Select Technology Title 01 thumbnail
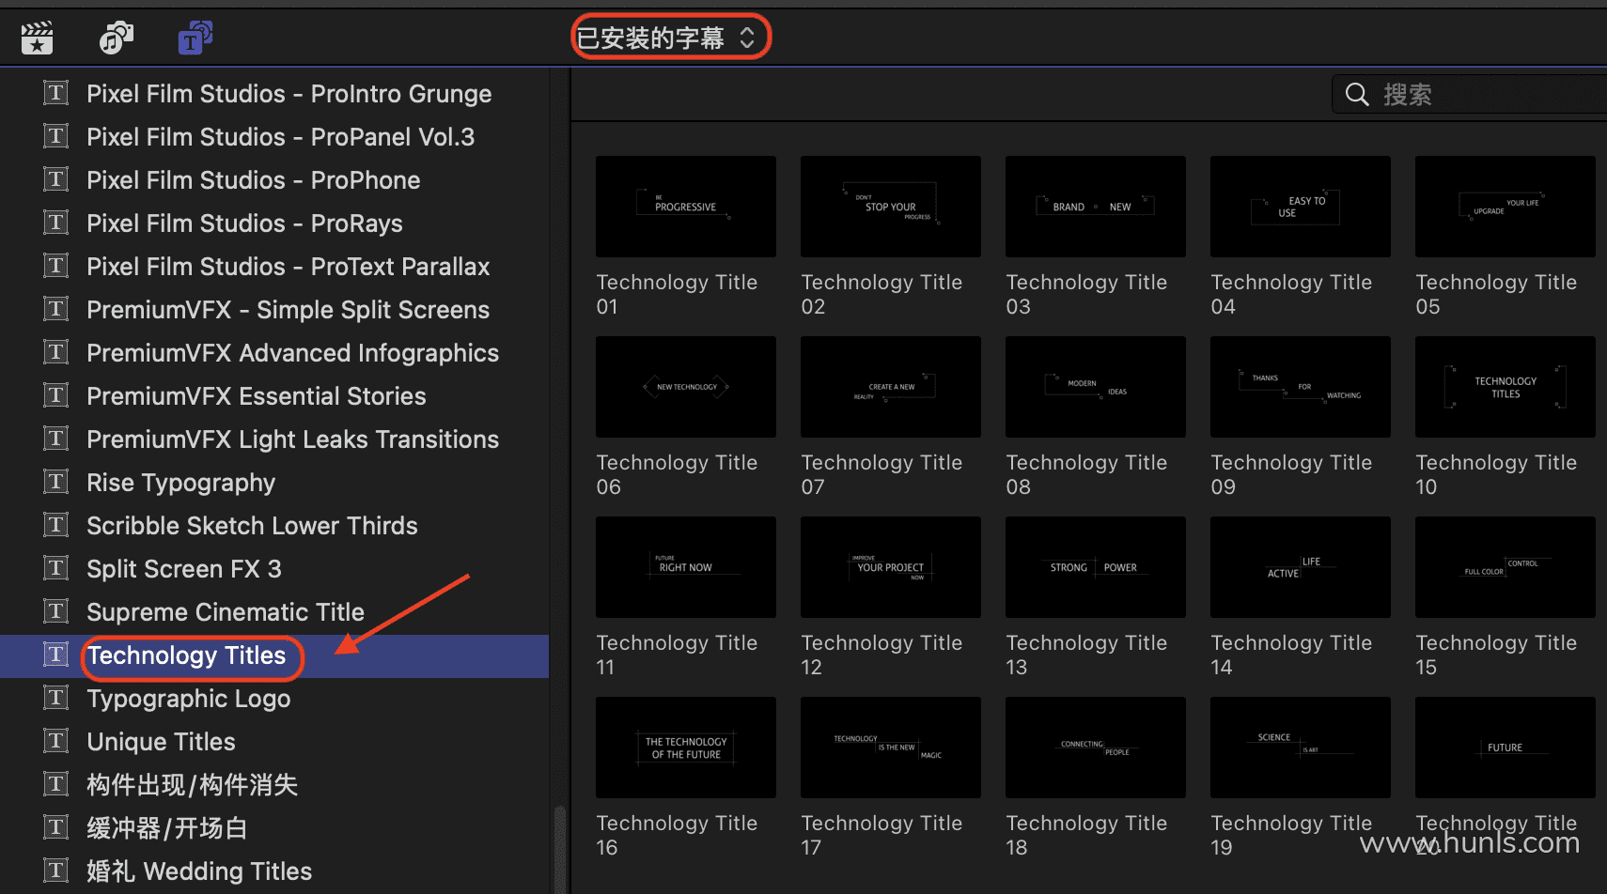 pyautogui.click(x=686, y=207)
